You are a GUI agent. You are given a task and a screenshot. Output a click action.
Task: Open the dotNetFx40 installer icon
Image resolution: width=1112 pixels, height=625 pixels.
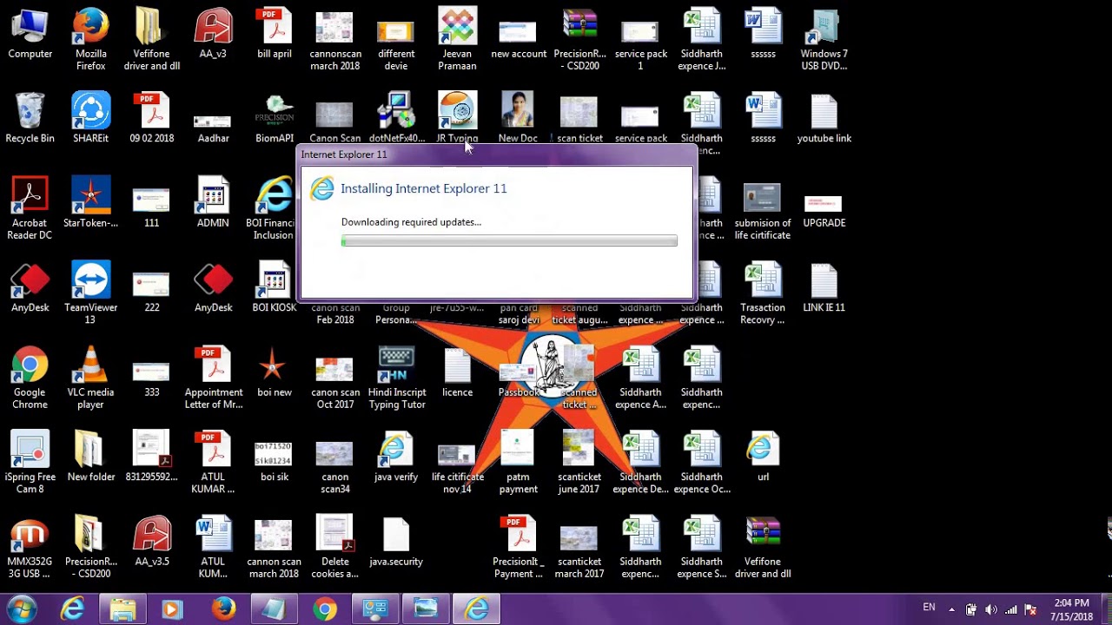(397, 119)
